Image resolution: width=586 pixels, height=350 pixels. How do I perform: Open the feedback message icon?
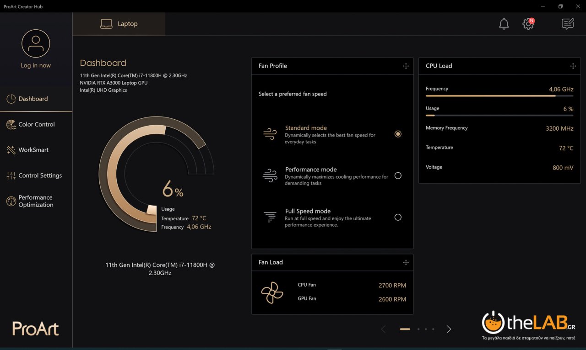pos(567,24)
